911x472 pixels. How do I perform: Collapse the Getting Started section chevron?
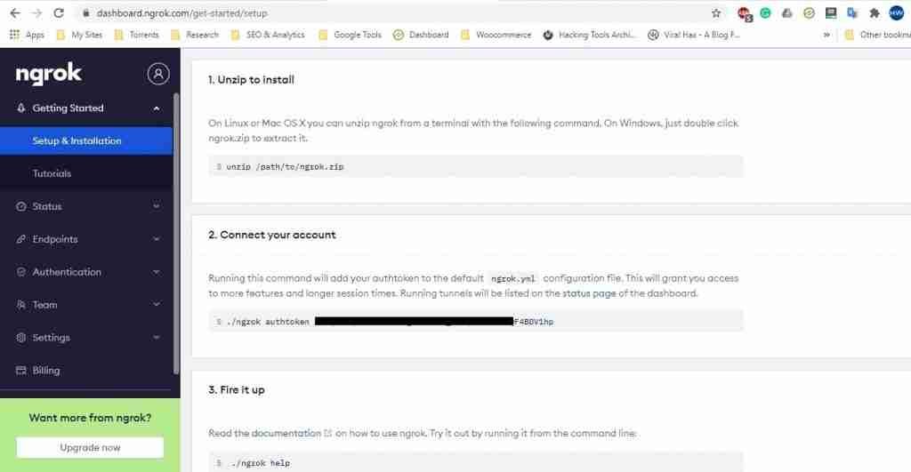click(157, 108)
